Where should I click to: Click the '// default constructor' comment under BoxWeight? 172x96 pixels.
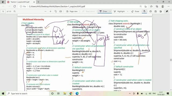pyautogui.click(x=82, y=67)
